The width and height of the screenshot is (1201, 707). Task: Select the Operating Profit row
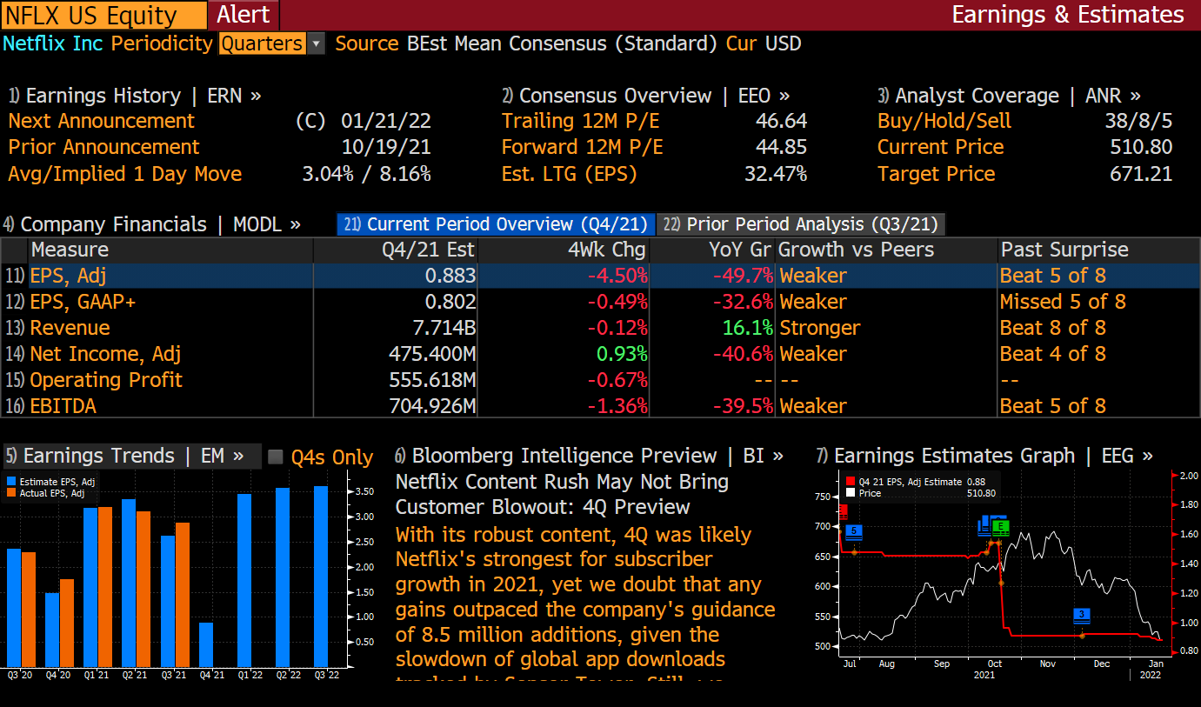(x=600, y=380)
